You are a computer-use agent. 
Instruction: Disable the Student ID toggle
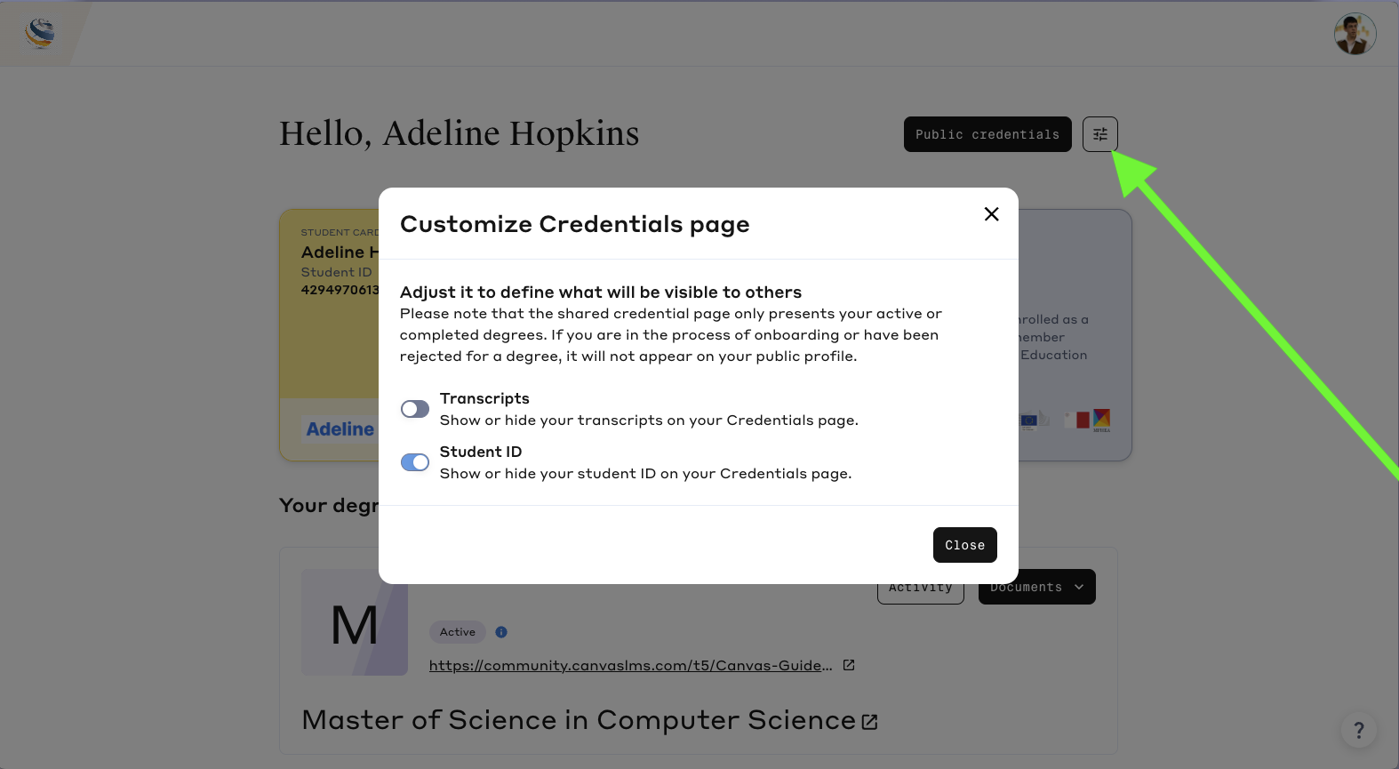click(415, 462)
